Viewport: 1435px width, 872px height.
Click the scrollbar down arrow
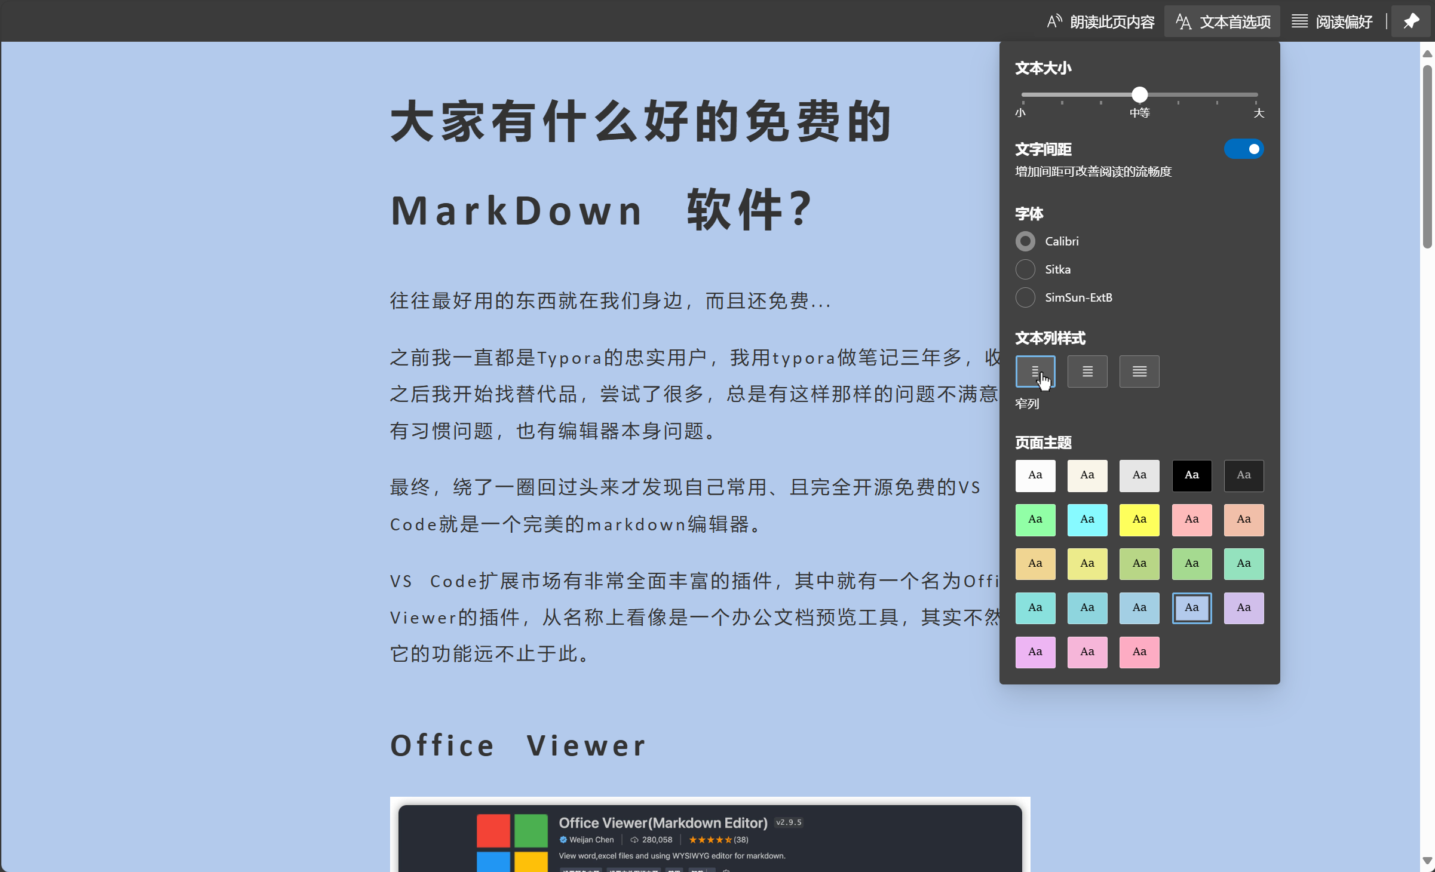coord(1427,861)
